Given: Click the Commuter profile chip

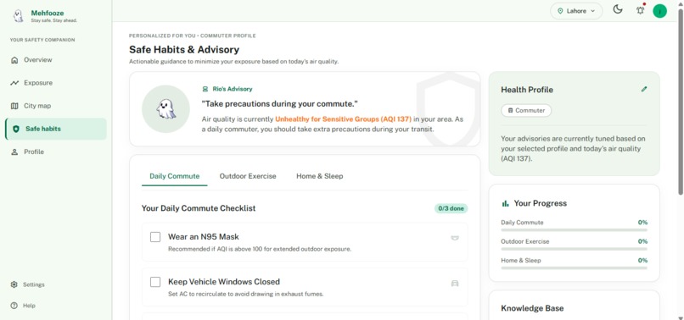Looking at the screenshot, I should [526, 111].
